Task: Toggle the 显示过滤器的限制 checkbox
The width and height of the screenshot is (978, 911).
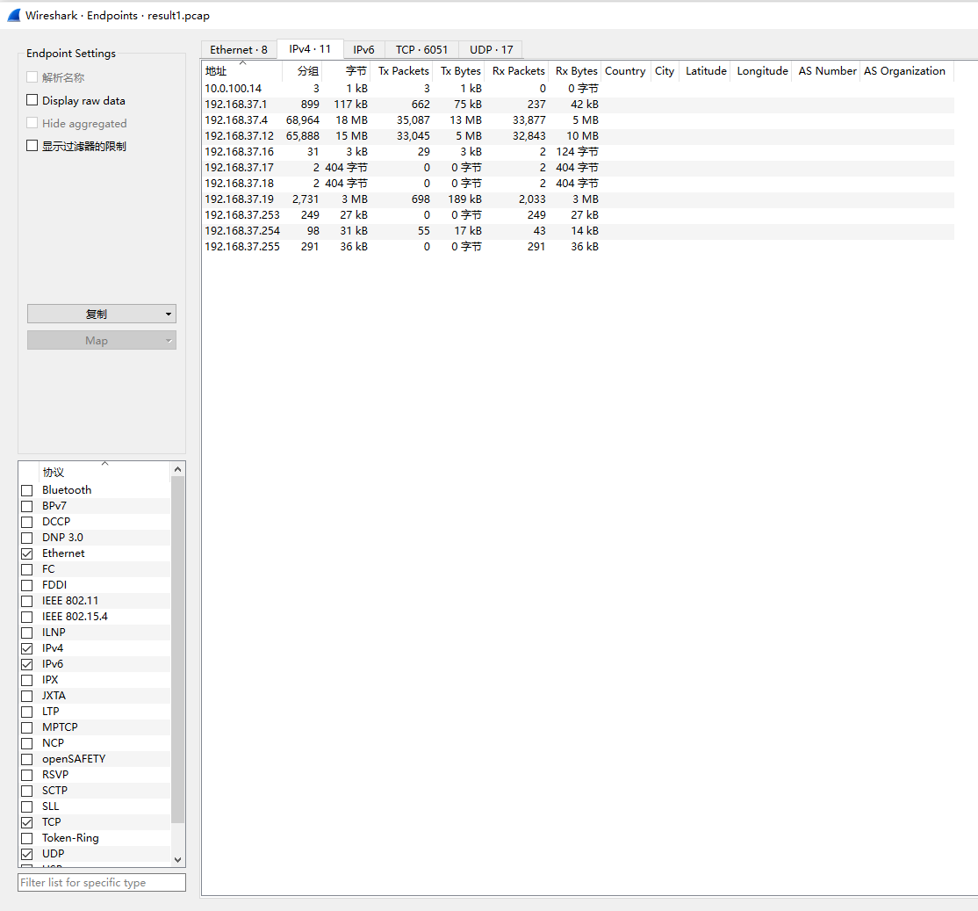Action: click(32, 146)
